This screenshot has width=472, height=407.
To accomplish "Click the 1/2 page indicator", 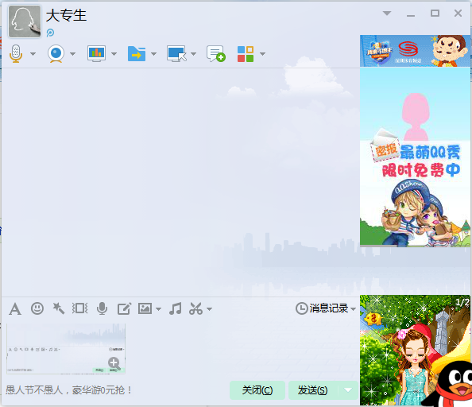I will pyautogui.click(x=462, y=302).
